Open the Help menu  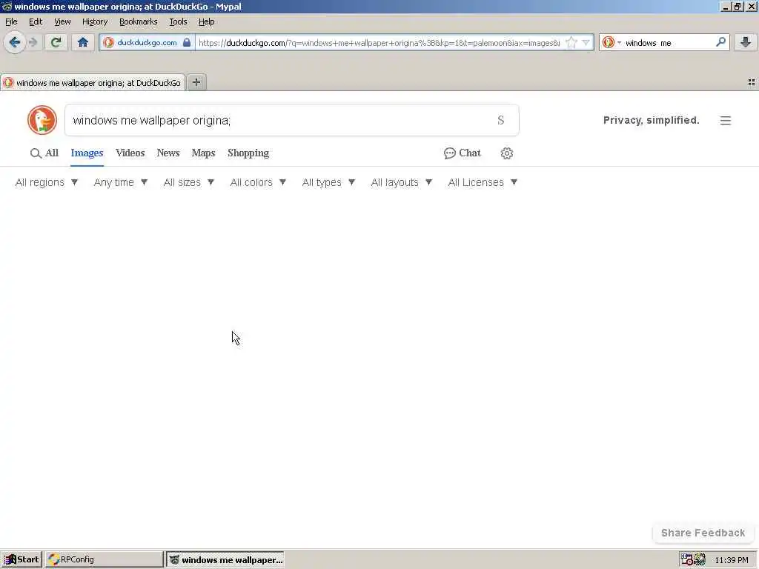click(206, 21)
